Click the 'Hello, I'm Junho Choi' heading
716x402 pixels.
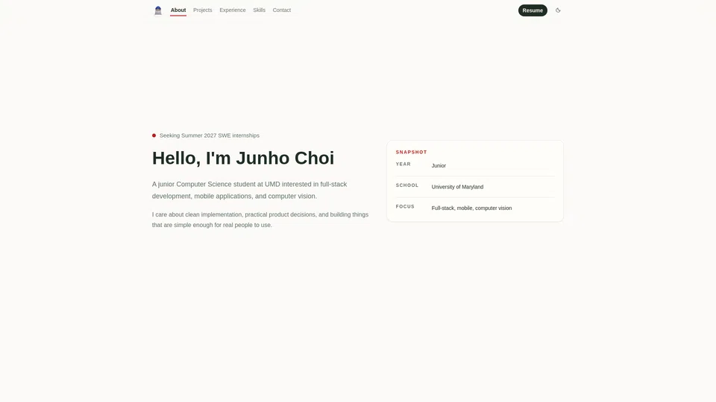pos(243,158)
